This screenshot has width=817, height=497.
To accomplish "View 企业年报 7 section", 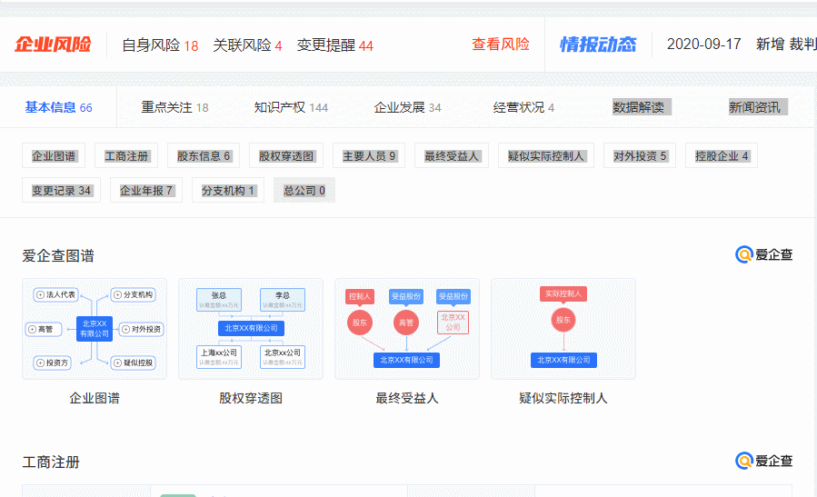I will click(146, 191).
